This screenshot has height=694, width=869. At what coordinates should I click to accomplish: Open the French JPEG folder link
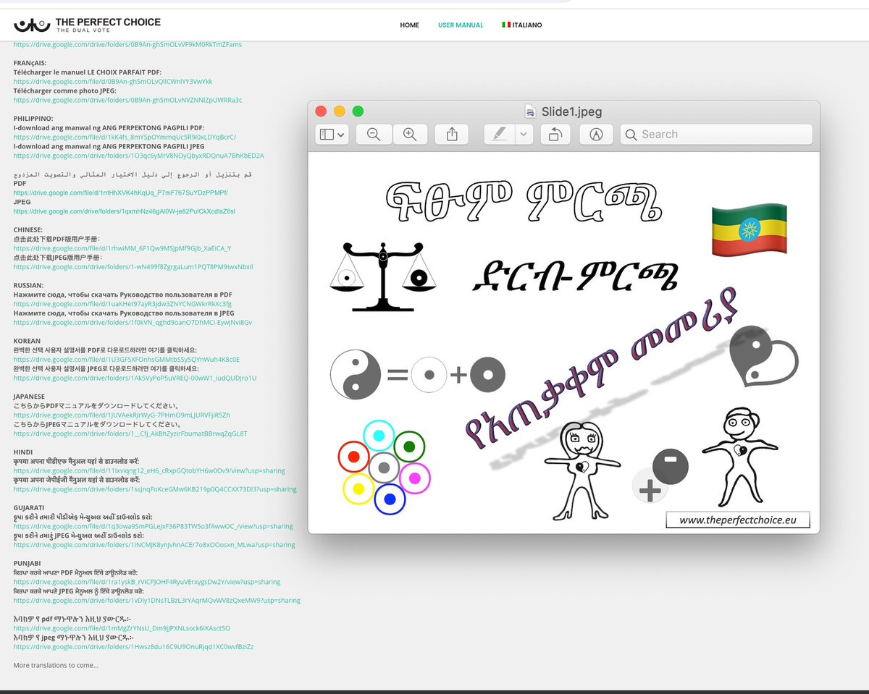[x=127, y=100]
